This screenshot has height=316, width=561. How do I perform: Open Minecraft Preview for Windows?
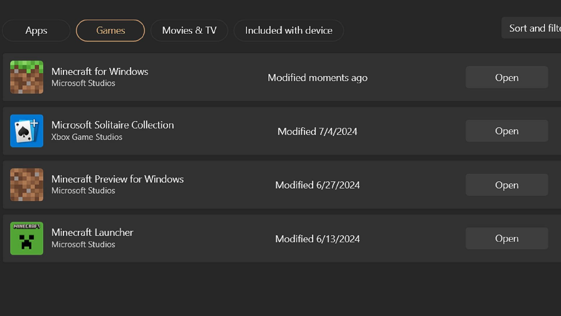506,185
